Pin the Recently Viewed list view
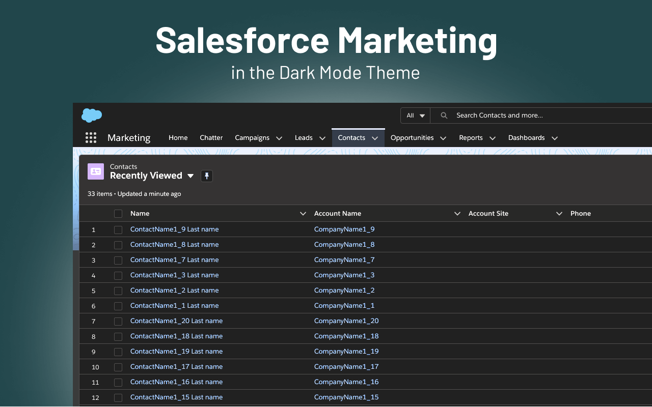This screenshot has height=407, width=652. pyautogui.click(x=206, y=176)
